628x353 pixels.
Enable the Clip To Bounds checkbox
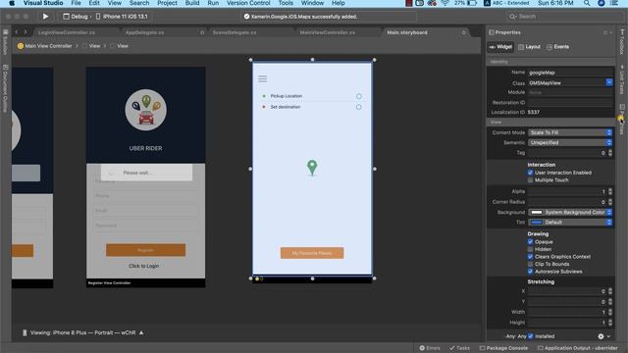(x=530, y=264)
